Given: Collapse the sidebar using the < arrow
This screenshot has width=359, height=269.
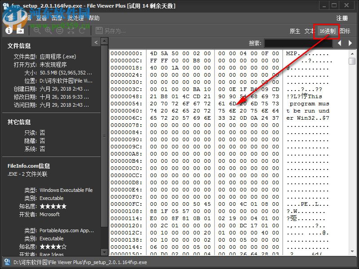Looking at the screenshot, I should [x=96, y=42].
